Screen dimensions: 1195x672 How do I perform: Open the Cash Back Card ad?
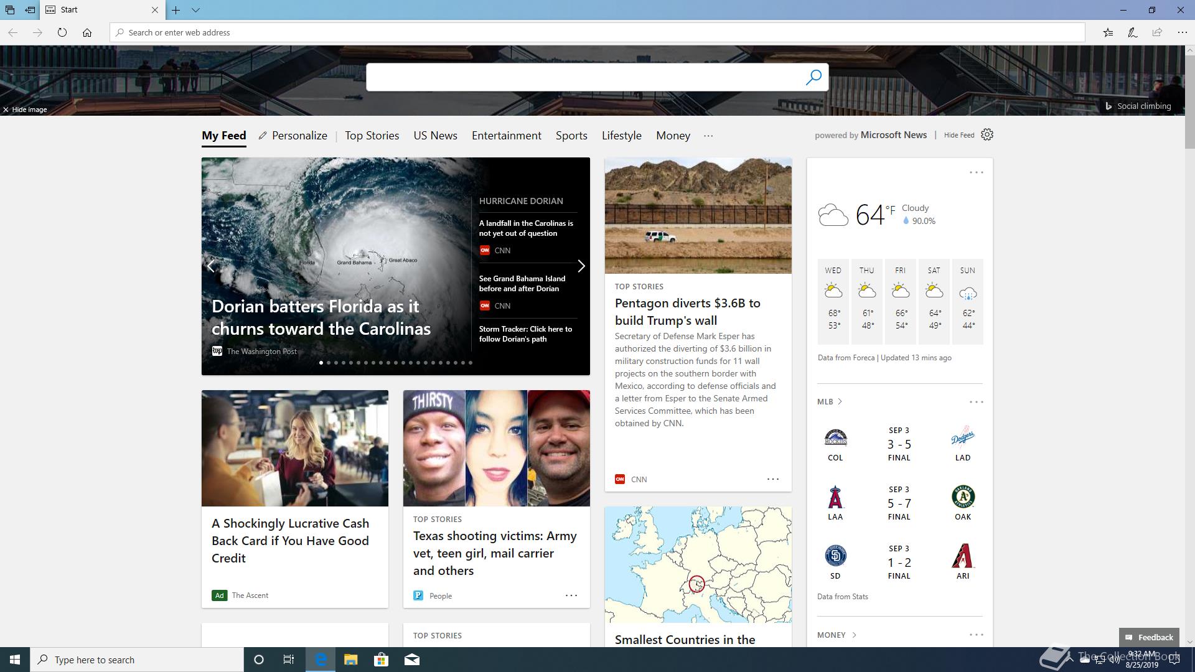tap(291, 541)
